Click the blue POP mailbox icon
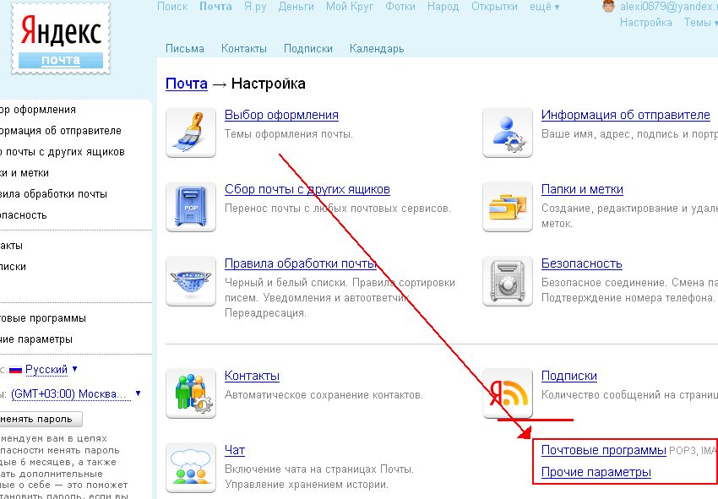Image resolution: width=718 pixels, height=499 pixels. pos(191,207)
